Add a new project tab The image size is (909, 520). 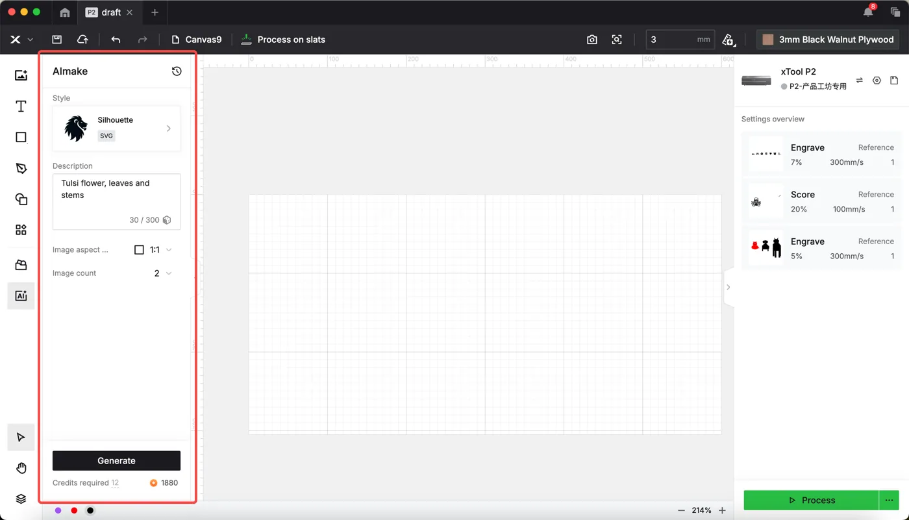155,12
